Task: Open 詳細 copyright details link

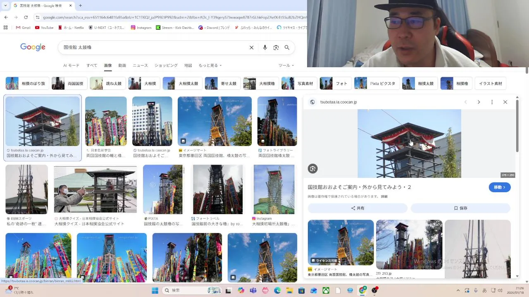Action: coord(384,197)
